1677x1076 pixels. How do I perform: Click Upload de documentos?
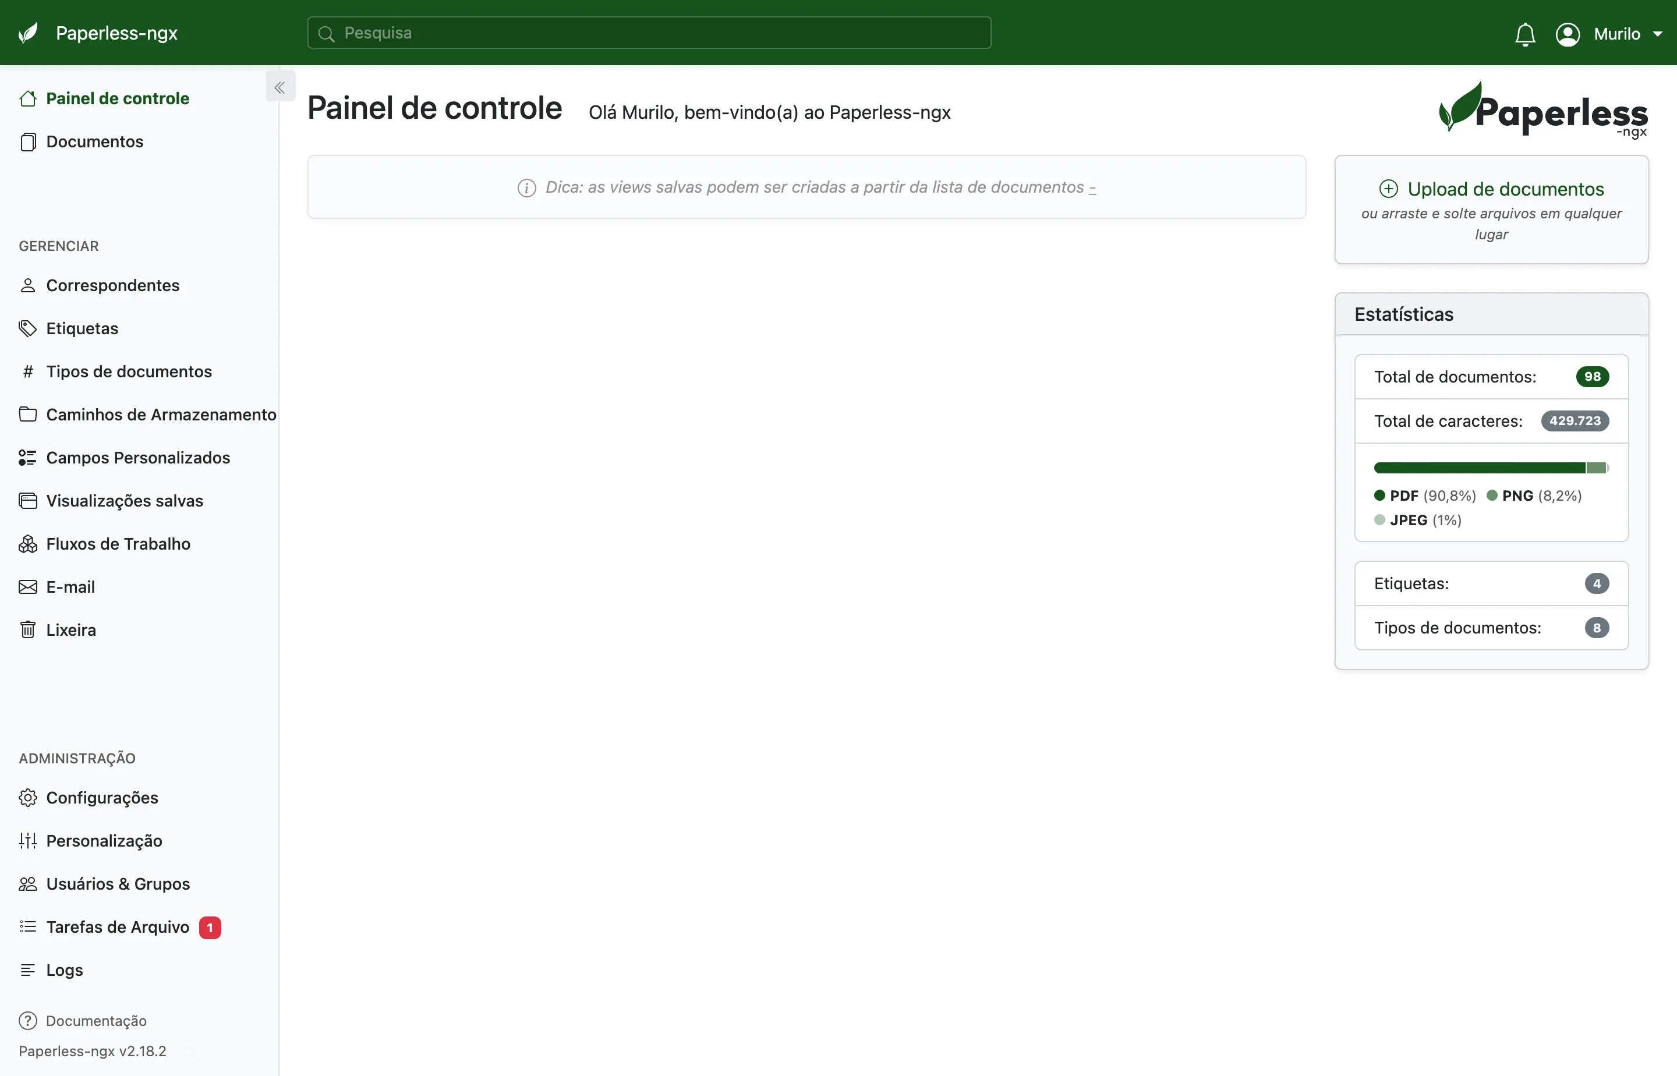1491,189
